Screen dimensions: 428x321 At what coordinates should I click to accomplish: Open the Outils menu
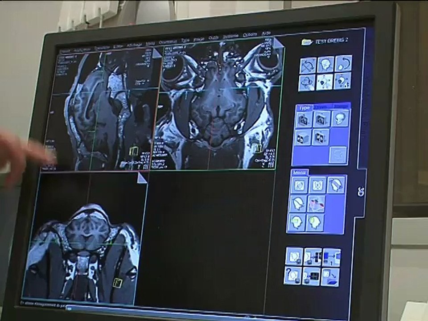214,38
